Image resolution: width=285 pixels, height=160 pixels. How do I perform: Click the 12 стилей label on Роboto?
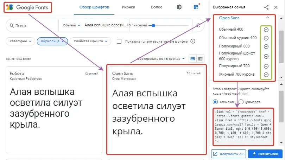click(91, 73)
